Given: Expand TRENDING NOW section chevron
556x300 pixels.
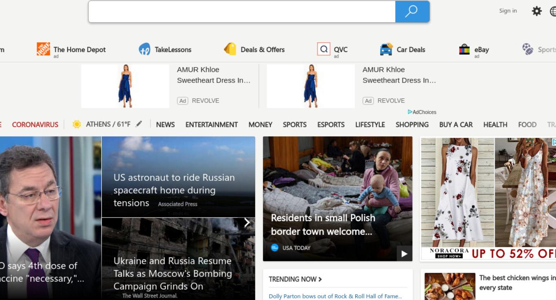Looking at the screenshot, I should (x=320, y=279).
